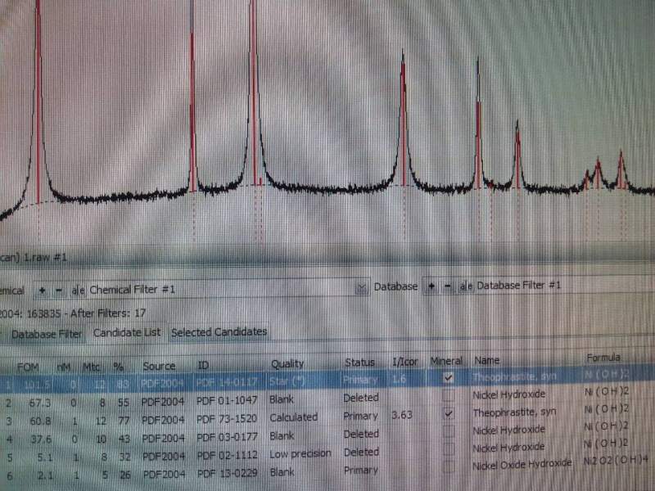Screen dimensions: 655x491
Task: Remove chemical filter with the minus button
Action: 59,291
